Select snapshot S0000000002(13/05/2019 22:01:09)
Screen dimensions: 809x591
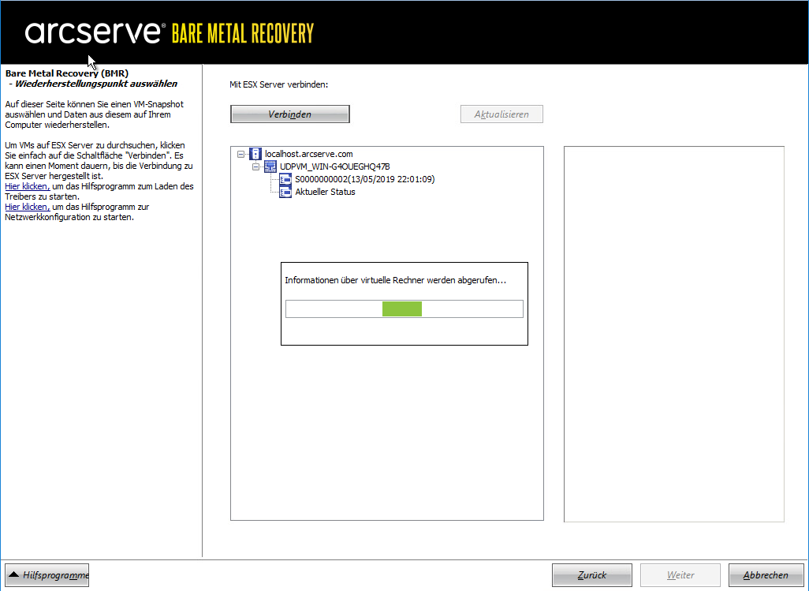pos(365,179)
